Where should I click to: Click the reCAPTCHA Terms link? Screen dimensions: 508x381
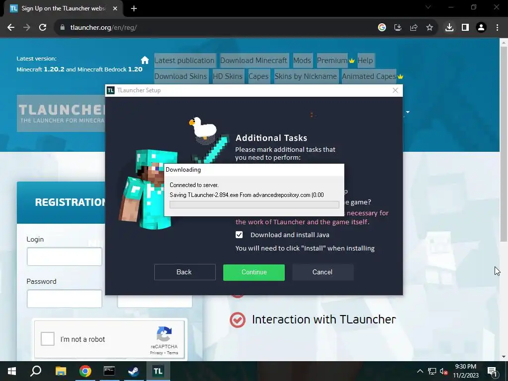[x=172, y=353]
